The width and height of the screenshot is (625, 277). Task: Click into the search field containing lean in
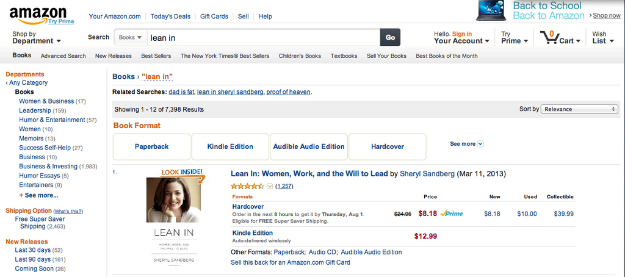[264, 37]
